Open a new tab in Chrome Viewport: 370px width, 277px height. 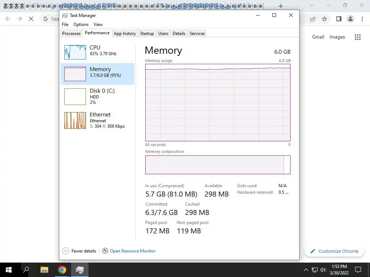click(x=280, y=6)
